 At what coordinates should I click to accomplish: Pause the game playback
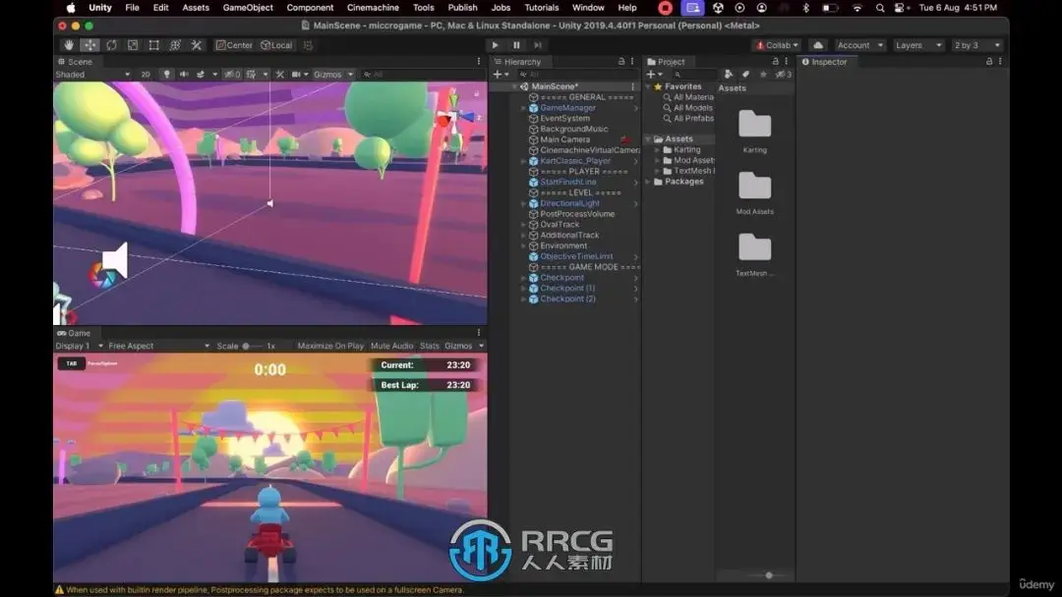tap(516, 45)
